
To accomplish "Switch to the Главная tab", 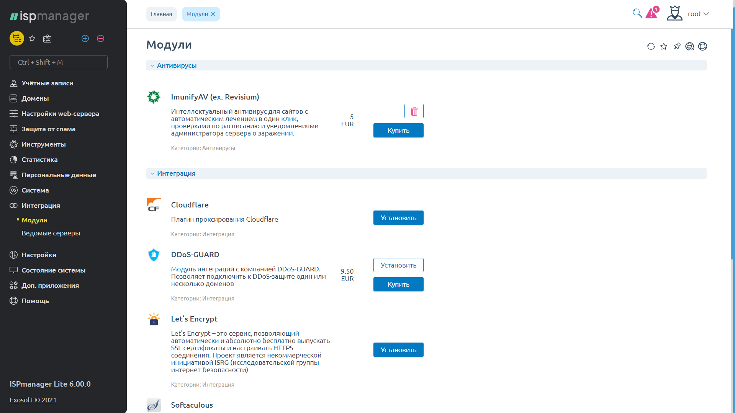I will tap(161, 14).
